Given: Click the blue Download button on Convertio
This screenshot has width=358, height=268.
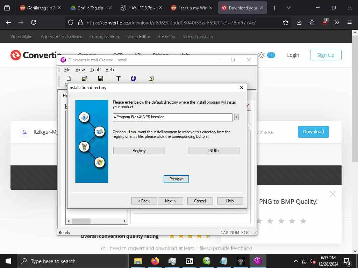Looking at the screenshot, I should click(313, 132).
